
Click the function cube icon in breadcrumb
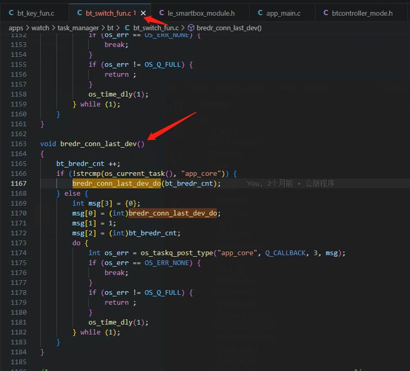click(x=191, y=28)
